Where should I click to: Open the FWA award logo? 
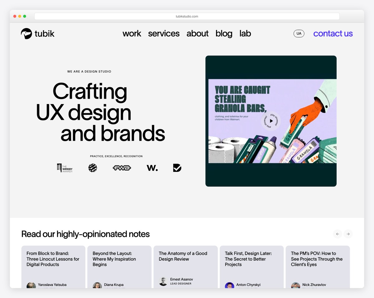pyautogui.click(x=122, y=168)
